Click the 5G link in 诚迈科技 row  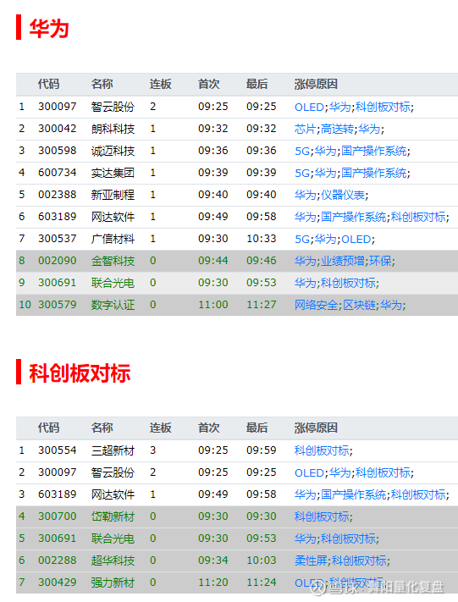point(301,151)
